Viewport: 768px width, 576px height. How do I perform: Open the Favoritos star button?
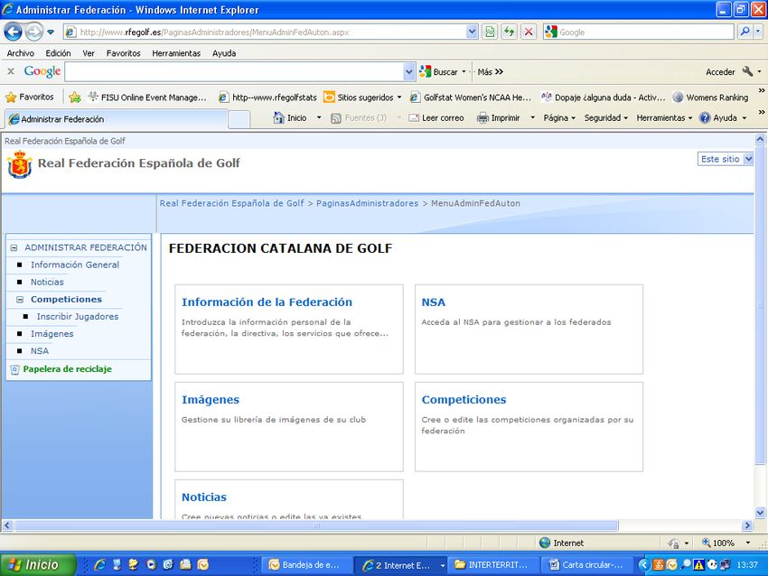pyautogui.click(x=29, y=97)
